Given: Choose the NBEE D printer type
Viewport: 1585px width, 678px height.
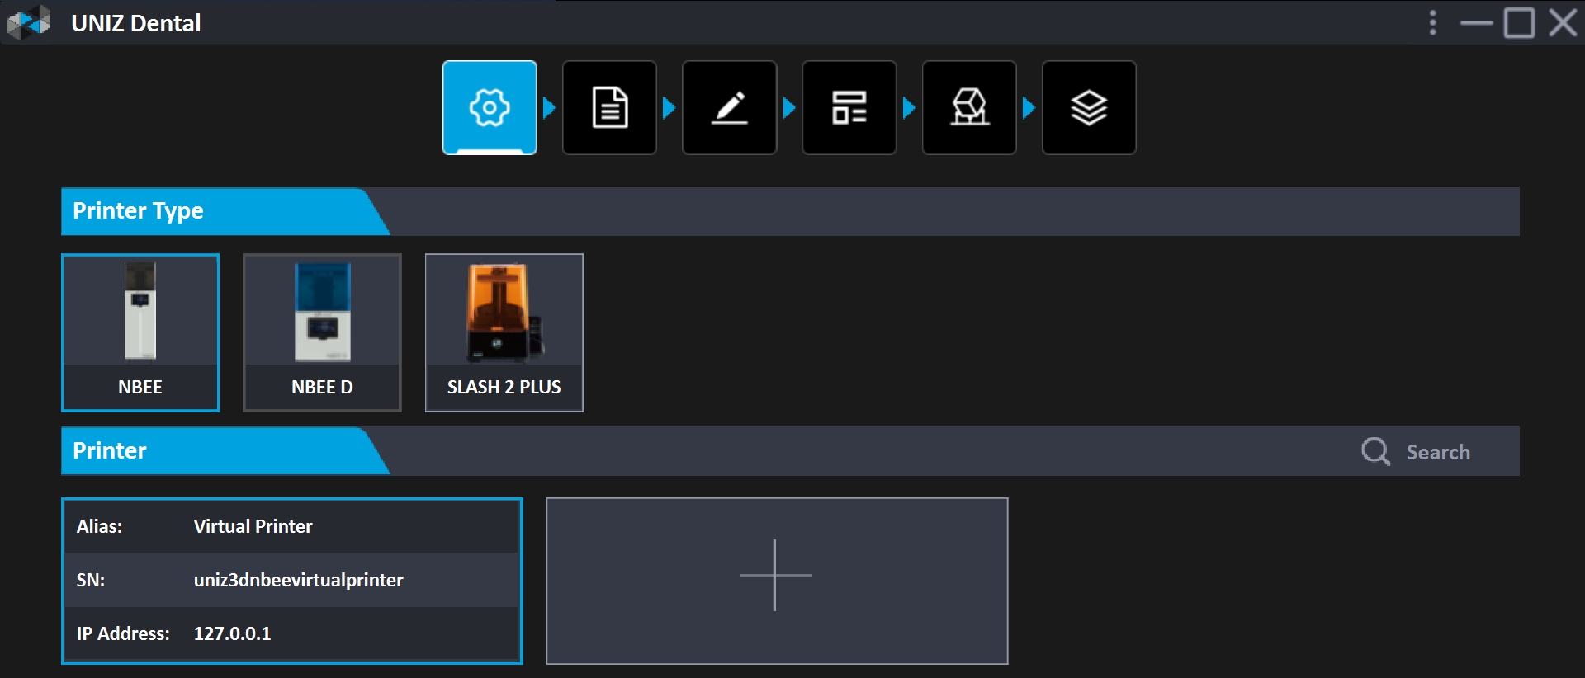Looking at the screenshot, I should click(x=322, y=332).
